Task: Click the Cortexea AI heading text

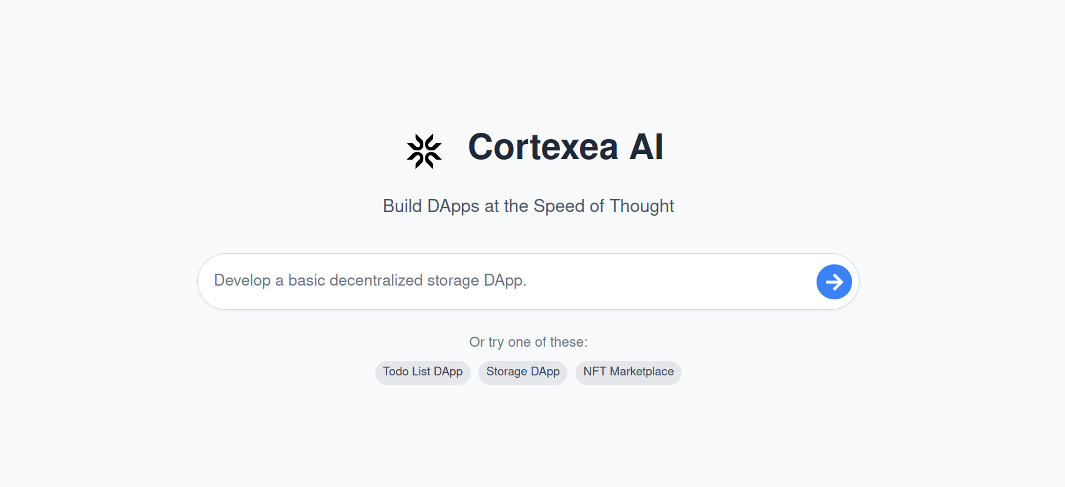Action: coord(565,147)
